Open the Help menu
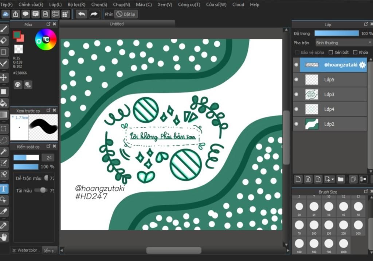This screenshot has height=261, width=373. [255, 4]
